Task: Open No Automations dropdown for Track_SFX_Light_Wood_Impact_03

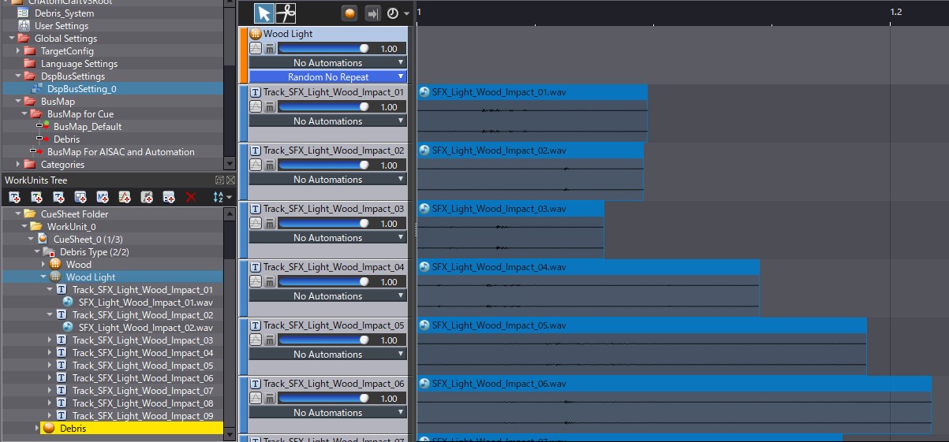Action: (x=328, y=238)
